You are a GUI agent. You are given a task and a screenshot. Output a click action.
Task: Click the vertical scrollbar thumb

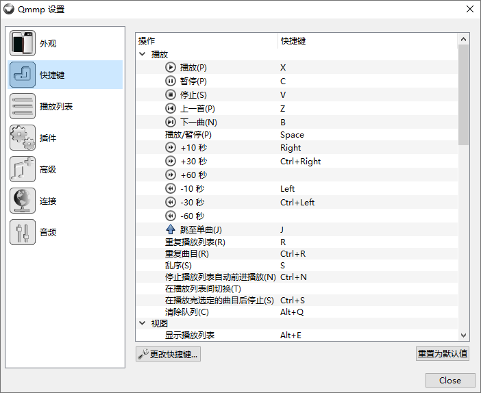(x=463, y=94)
